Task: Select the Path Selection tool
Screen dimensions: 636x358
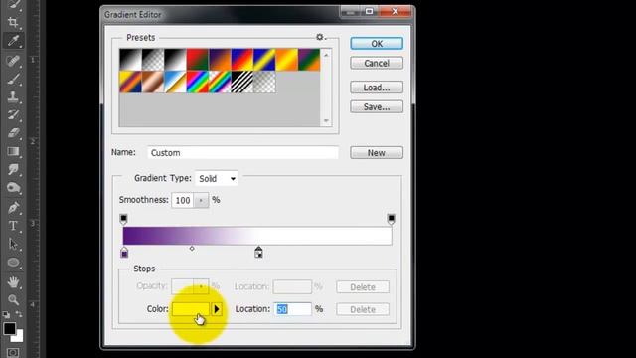Action: point(13,244)
